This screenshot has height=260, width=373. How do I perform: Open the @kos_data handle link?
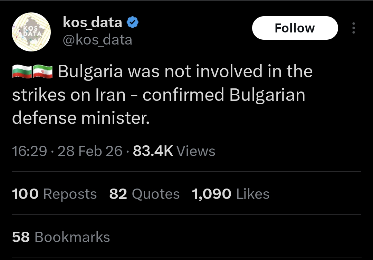click(x=97, y=40)
